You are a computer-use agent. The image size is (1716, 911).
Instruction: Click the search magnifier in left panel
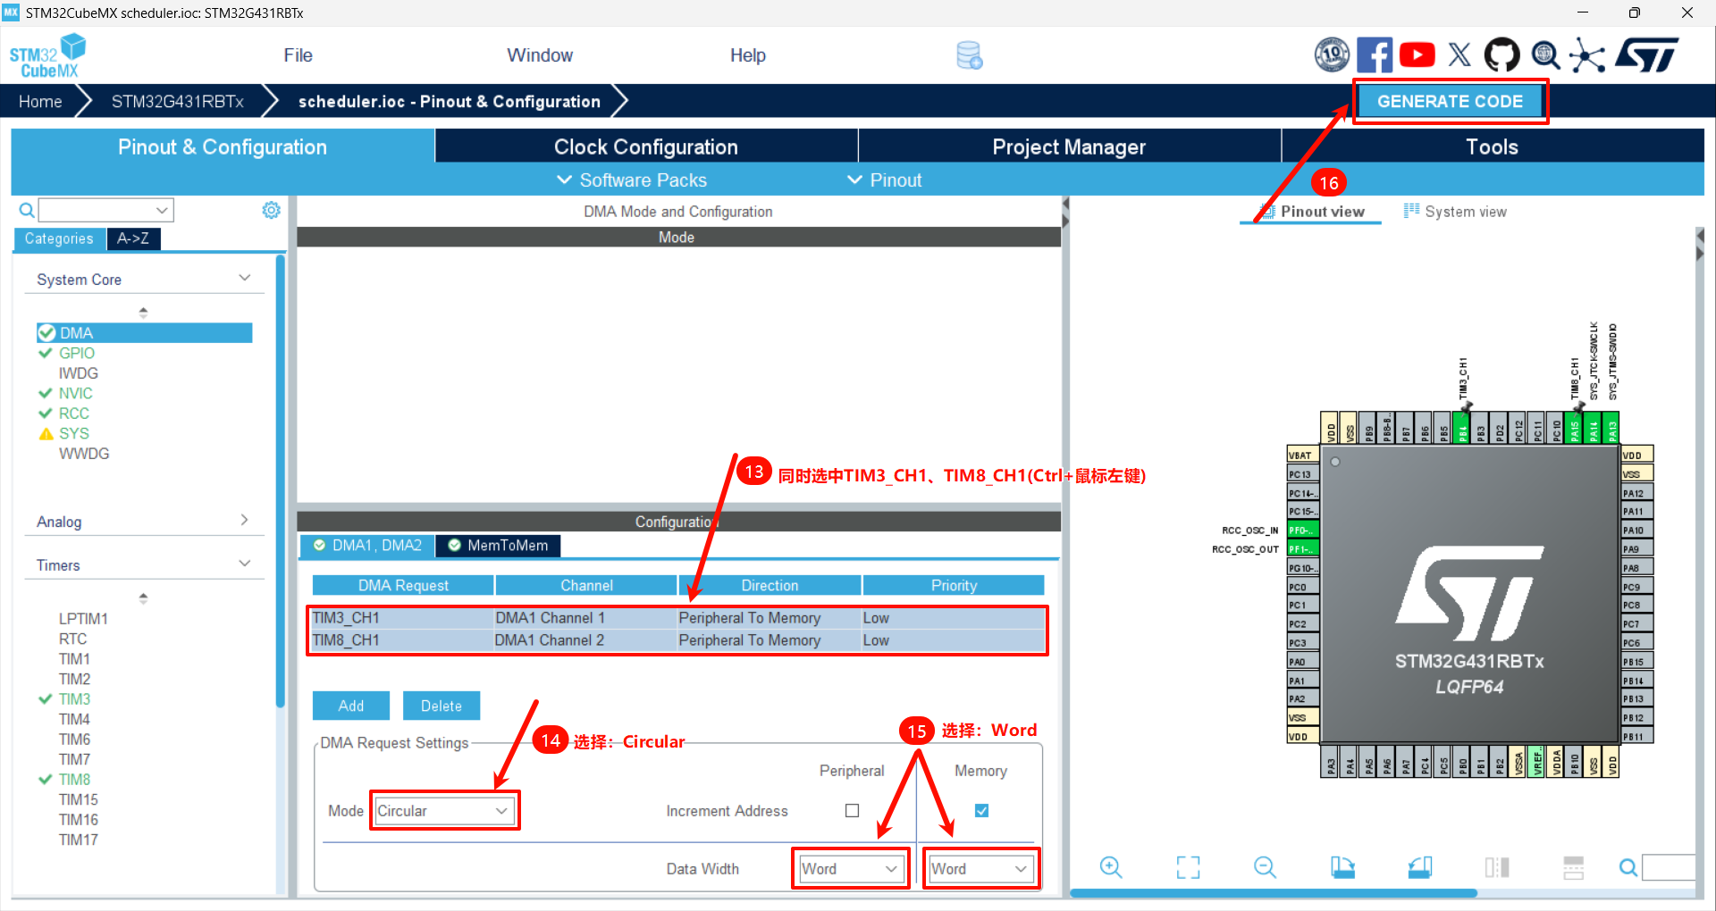point(27,210)
